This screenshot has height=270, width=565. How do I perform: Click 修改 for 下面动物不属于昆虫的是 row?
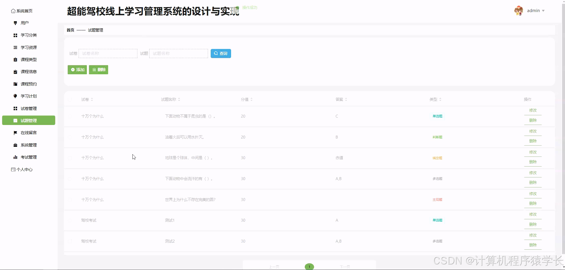(533, 110)
